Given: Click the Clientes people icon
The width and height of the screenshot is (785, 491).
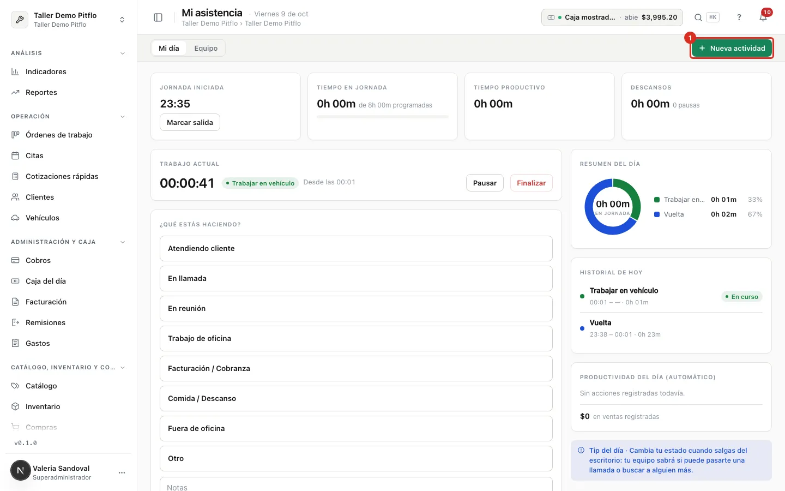Looking at the screenshot, I should 15,197.
